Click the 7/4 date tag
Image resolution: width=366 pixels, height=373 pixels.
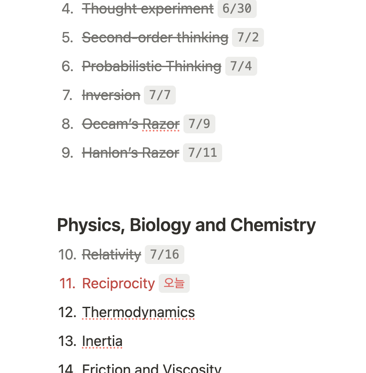pyautogui.click(x=241, y=66)
